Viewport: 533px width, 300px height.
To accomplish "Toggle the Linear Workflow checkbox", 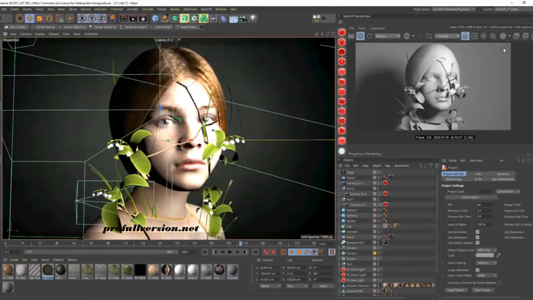I will tap(477, 269).
